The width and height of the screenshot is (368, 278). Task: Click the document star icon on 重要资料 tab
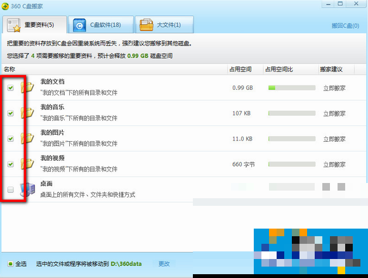pos(13,25)
